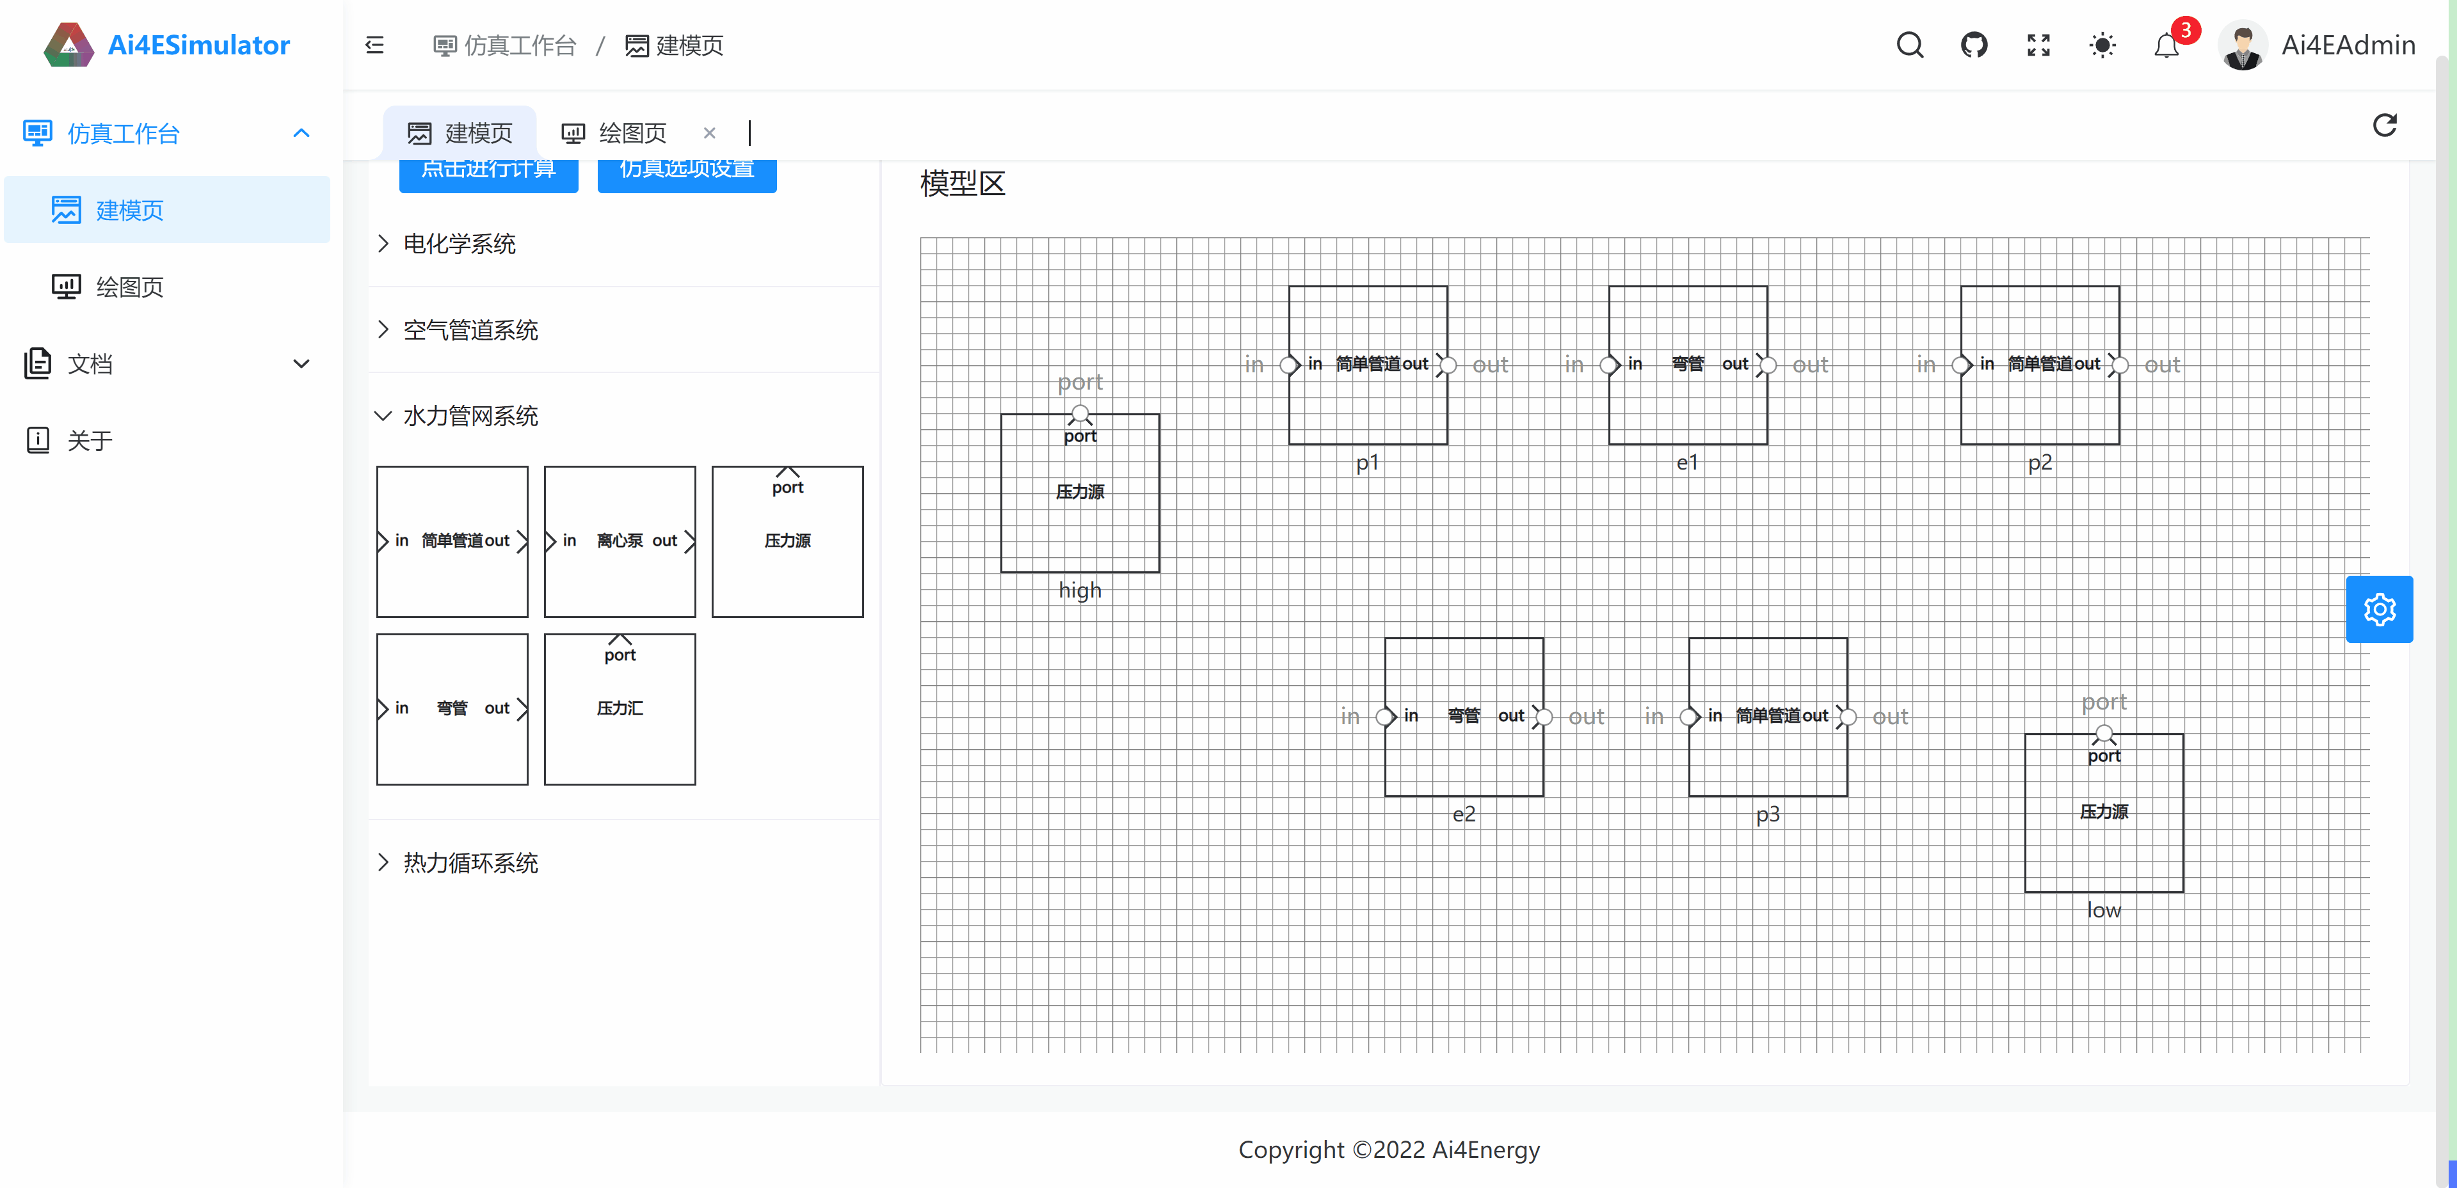Open notifications bell with badge
The image size is (2457, 1188).
[2166, 45]
